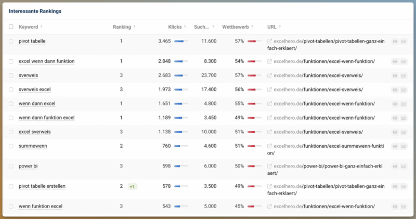Click blue Klicks bar in pivot tabelle row

coord(181,41)
